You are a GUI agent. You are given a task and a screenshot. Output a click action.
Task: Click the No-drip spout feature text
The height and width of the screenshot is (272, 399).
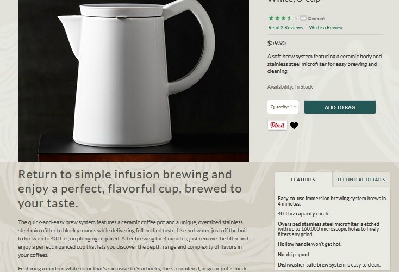294,255
